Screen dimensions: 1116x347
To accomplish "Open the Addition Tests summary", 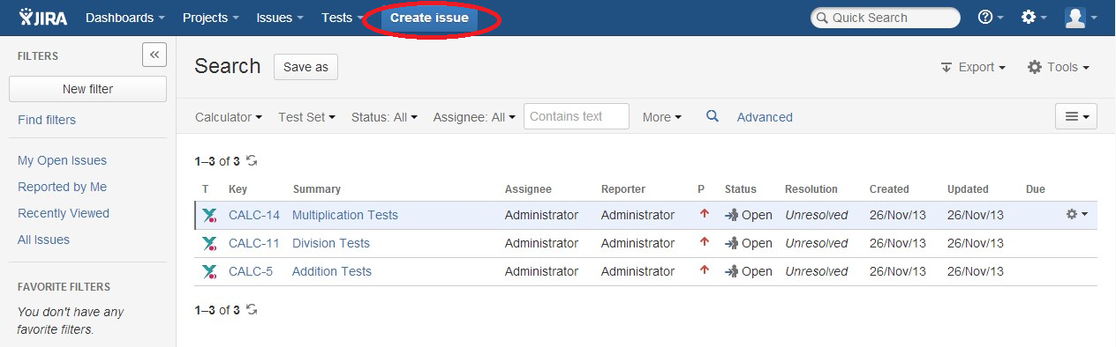I will 332,271.
